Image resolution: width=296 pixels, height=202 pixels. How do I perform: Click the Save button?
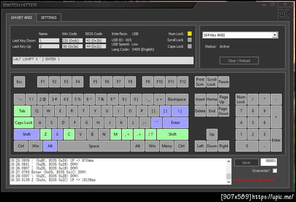coord(246,162)
